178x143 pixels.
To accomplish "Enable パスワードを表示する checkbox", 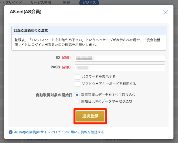I will click(78, 77).
